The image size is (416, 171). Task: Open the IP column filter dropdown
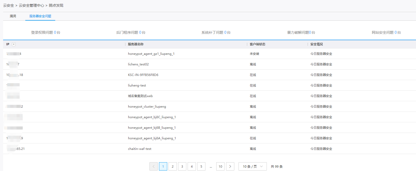point(14,44)
